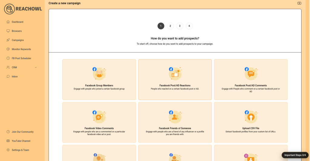Select the Facebook Group Members icon
This screenshot has height=161, width=310.
tap(99, 73)
